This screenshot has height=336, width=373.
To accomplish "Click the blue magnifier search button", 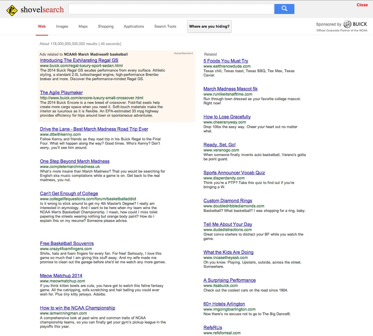I will coord(284,9).
